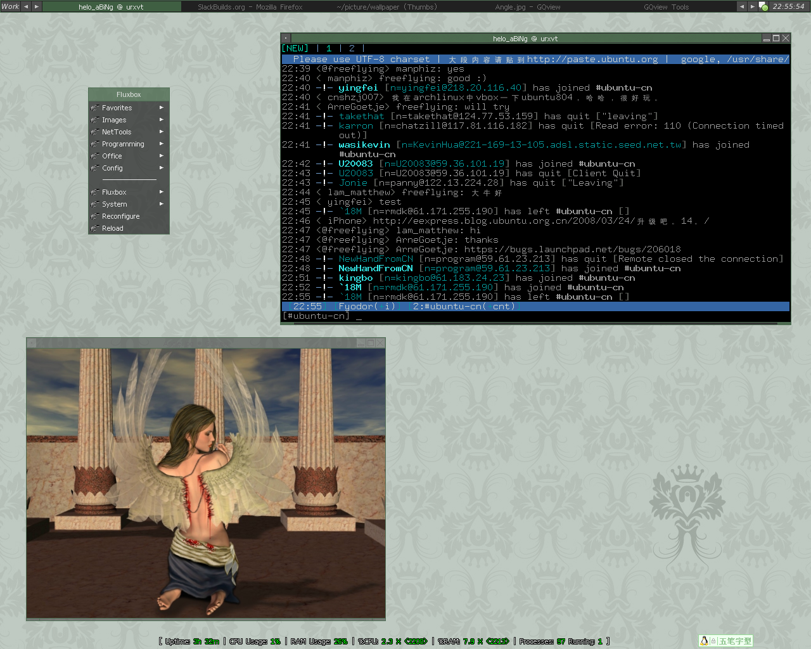
Task: Select Reconfigure in the Fluxbox menu
Action: (129, 216)
